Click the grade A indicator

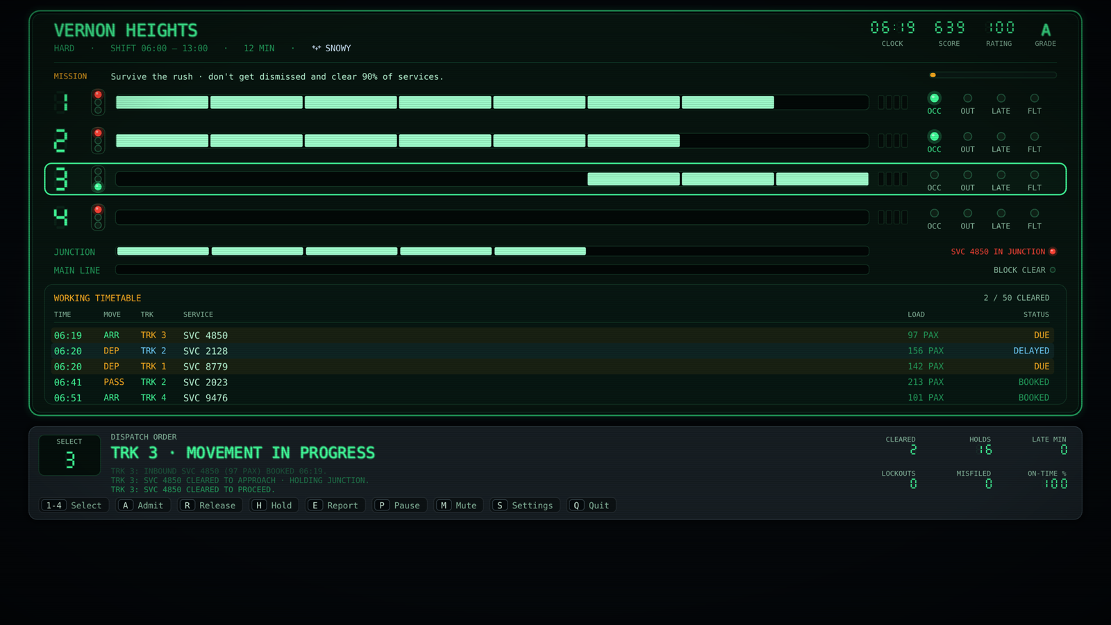[1045, 30]
